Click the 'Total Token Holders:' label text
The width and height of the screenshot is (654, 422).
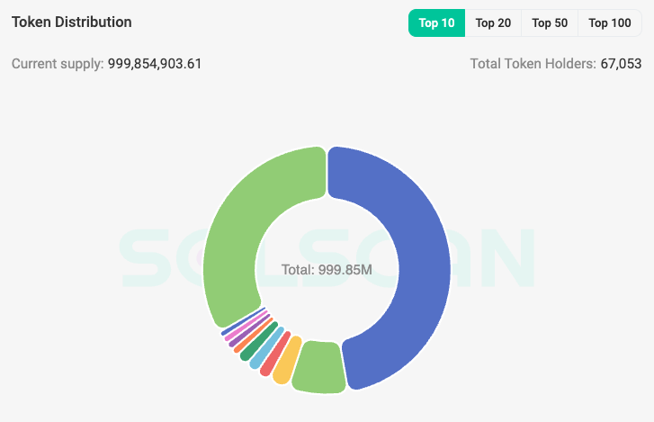(533, 64)
